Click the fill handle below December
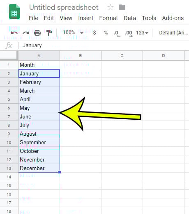The height and width of the screenshot is (214, 189). pos(60,172)
